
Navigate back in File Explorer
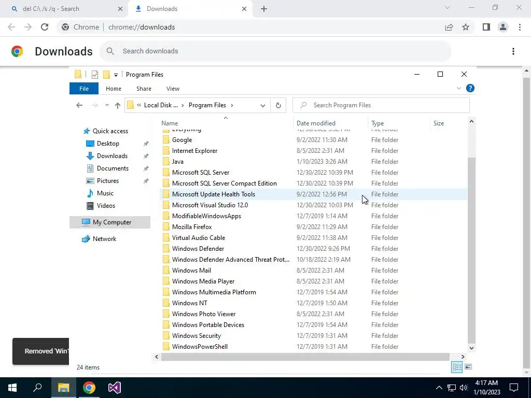tap(79, 105)
